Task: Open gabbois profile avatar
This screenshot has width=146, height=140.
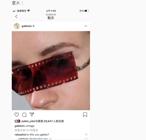Action: click(17, 26)
